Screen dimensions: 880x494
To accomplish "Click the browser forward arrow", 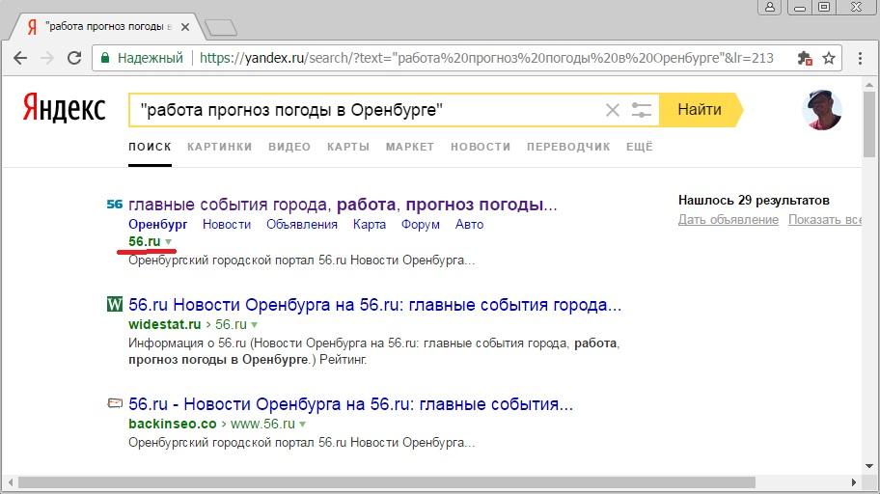I will click(x=47, y=58).
